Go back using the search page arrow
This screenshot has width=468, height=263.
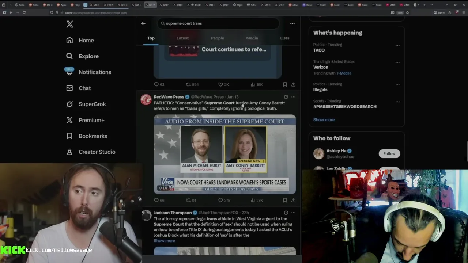143,23
